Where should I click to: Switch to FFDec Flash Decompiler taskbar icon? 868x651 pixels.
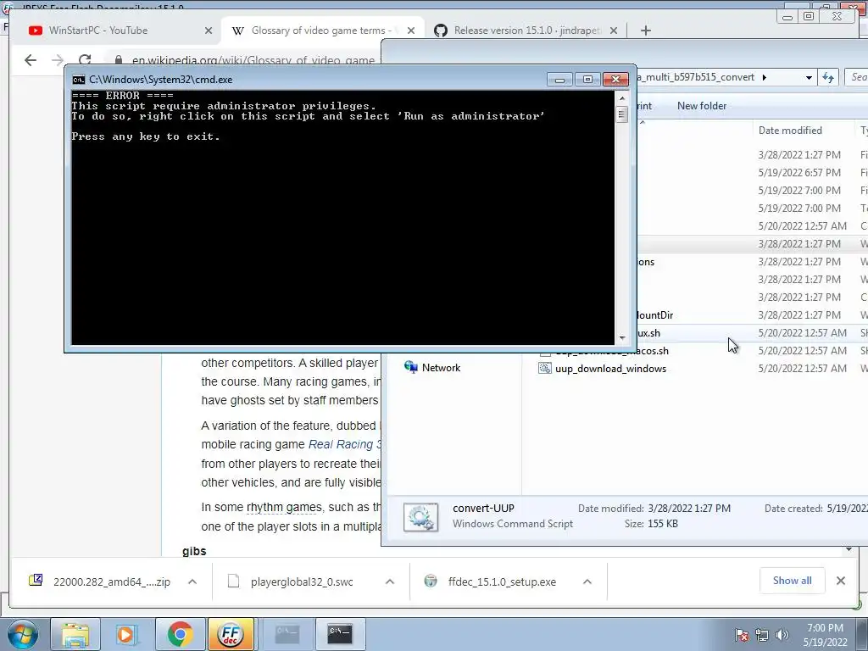231,634
